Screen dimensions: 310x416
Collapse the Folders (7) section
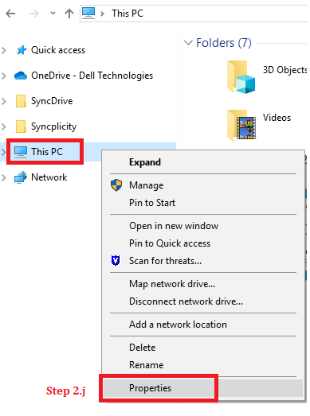pyautogui.click(x=188, y=43)
